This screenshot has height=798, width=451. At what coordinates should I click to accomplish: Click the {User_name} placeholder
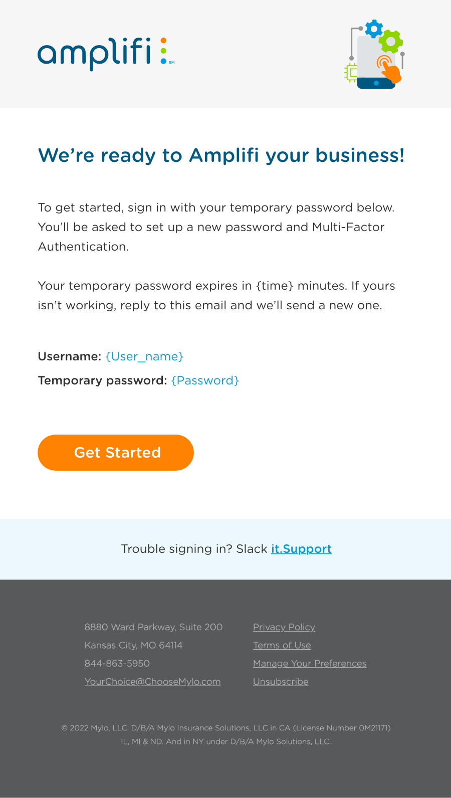point(145,356)
